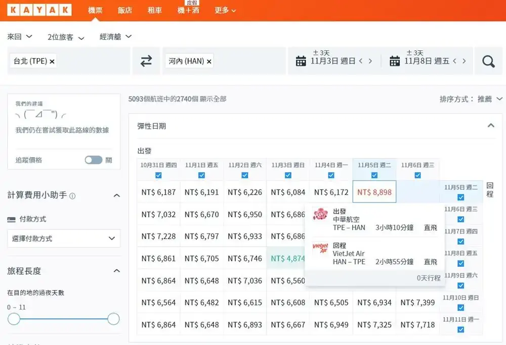506x345 pixels.
Task: Swap origin and destination airports
Action: [x=146, y=61]
